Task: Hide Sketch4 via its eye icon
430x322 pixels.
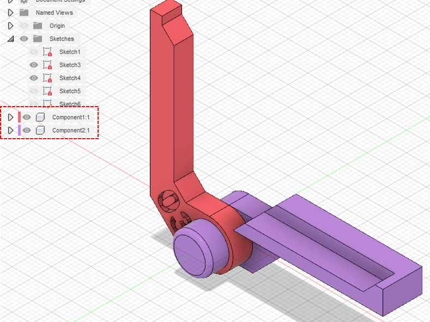Action: [34, 78]
